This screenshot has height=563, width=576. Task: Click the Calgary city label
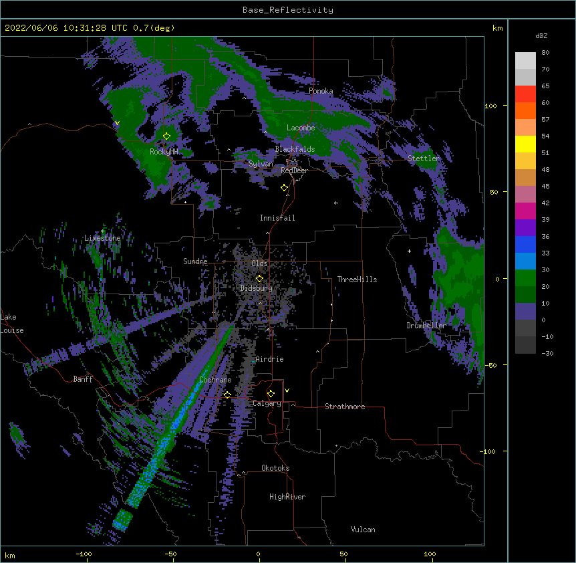(267, 403)
